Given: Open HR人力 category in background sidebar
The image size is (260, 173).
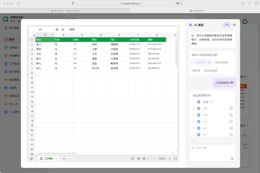Looking at the screenshot, I should pyautogui.click(x=11, y=104).
